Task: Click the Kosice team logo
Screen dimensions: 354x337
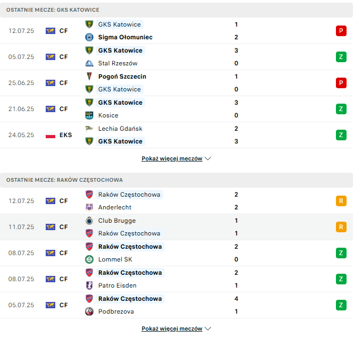Action: (89, 115)
